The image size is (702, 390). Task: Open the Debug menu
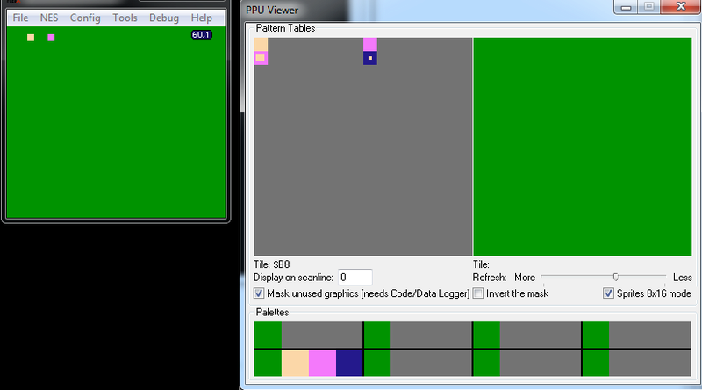tap(164, 18)
